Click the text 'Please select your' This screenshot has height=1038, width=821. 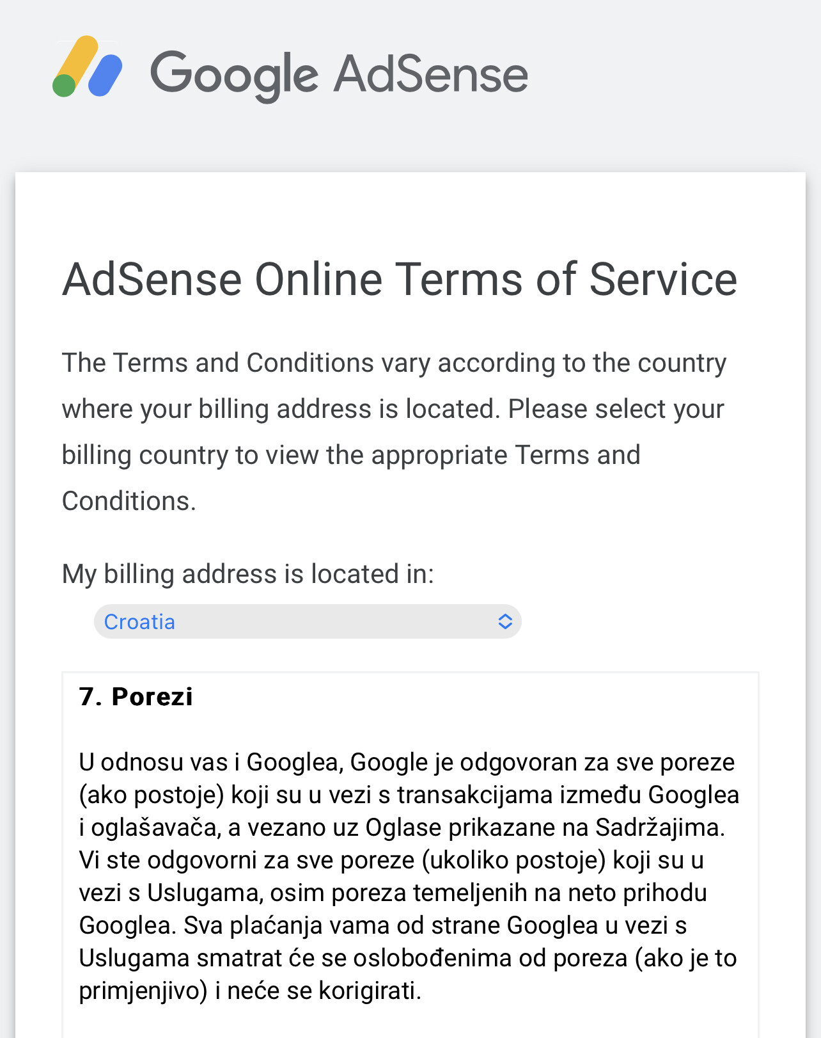point(616,409)
